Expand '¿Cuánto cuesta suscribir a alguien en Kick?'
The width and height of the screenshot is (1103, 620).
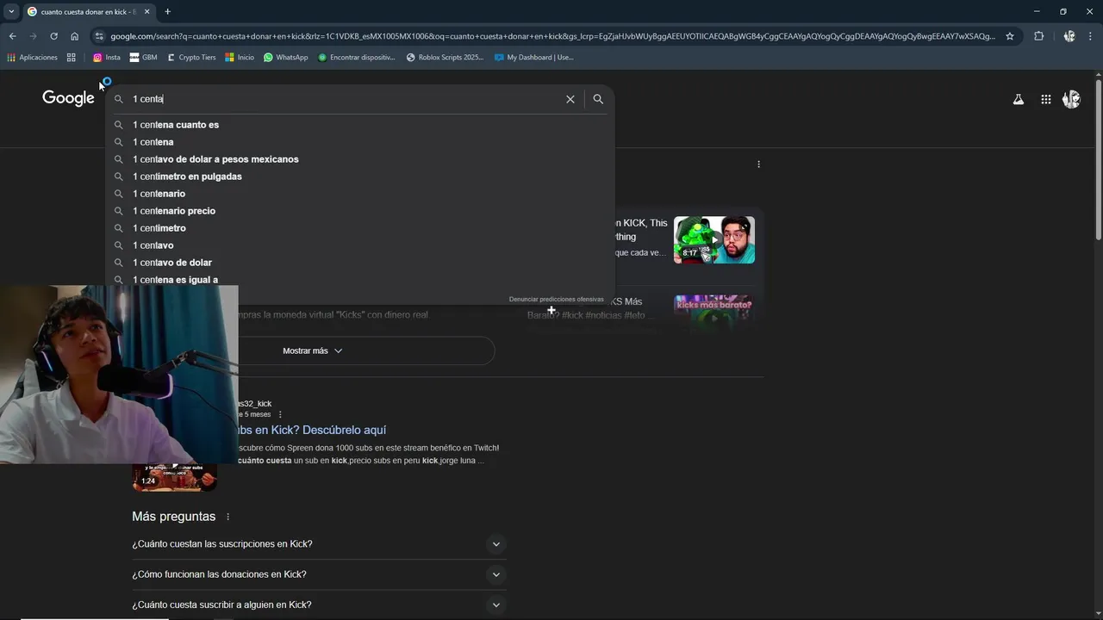(319, 604)
